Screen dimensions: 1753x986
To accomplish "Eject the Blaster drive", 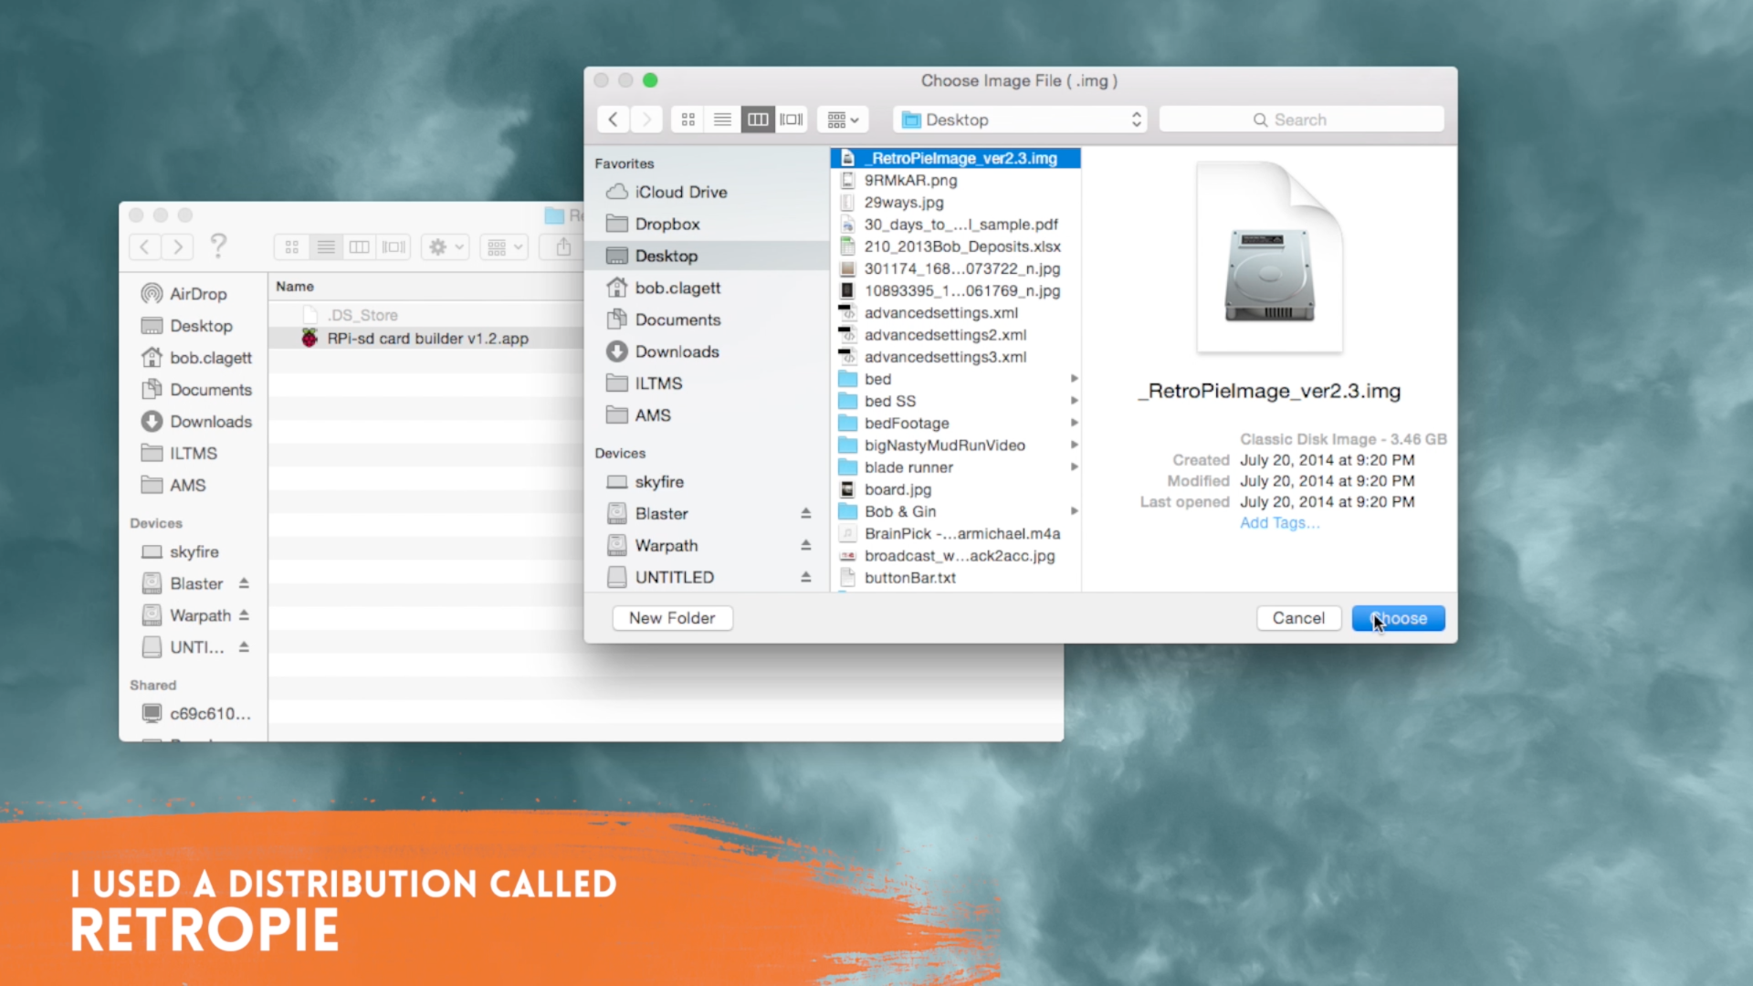I will [x=806, y=513].
